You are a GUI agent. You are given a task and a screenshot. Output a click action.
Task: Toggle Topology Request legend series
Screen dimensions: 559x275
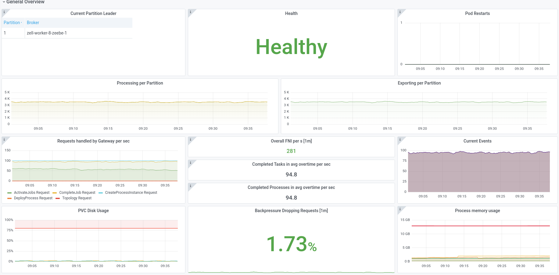pos(77,198)
